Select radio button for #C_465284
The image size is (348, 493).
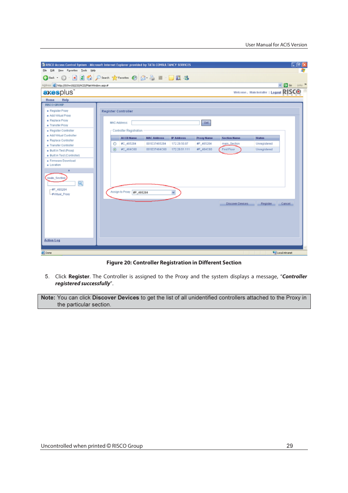click(115, 144)
